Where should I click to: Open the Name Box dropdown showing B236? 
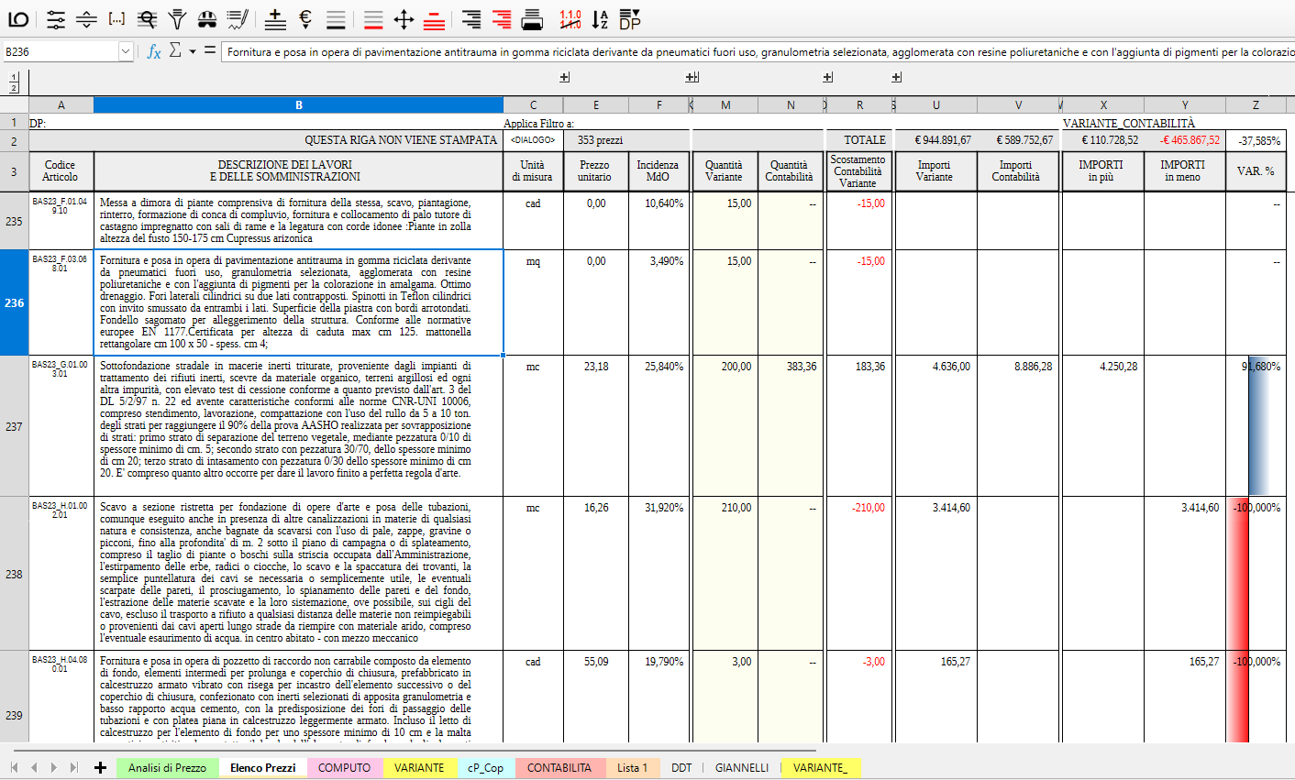[x=126, y=52]
